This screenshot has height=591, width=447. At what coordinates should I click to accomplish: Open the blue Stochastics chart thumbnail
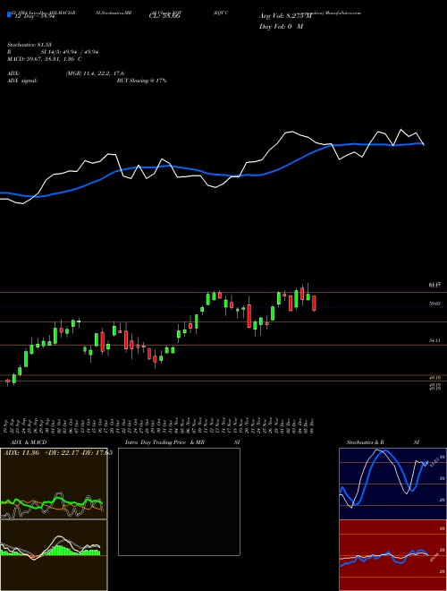392,484
